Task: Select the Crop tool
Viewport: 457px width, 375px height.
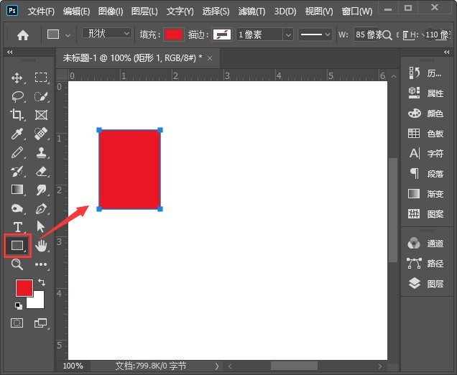Action: (x=17, y=115)
